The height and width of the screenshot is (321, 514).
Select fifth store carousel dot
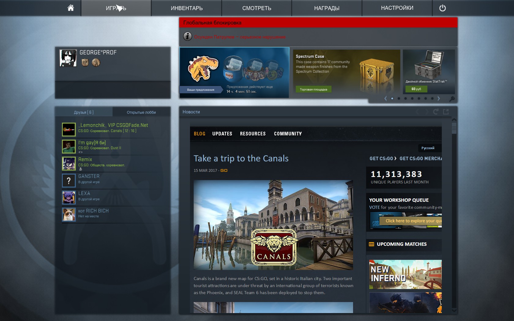coord(419,98)
